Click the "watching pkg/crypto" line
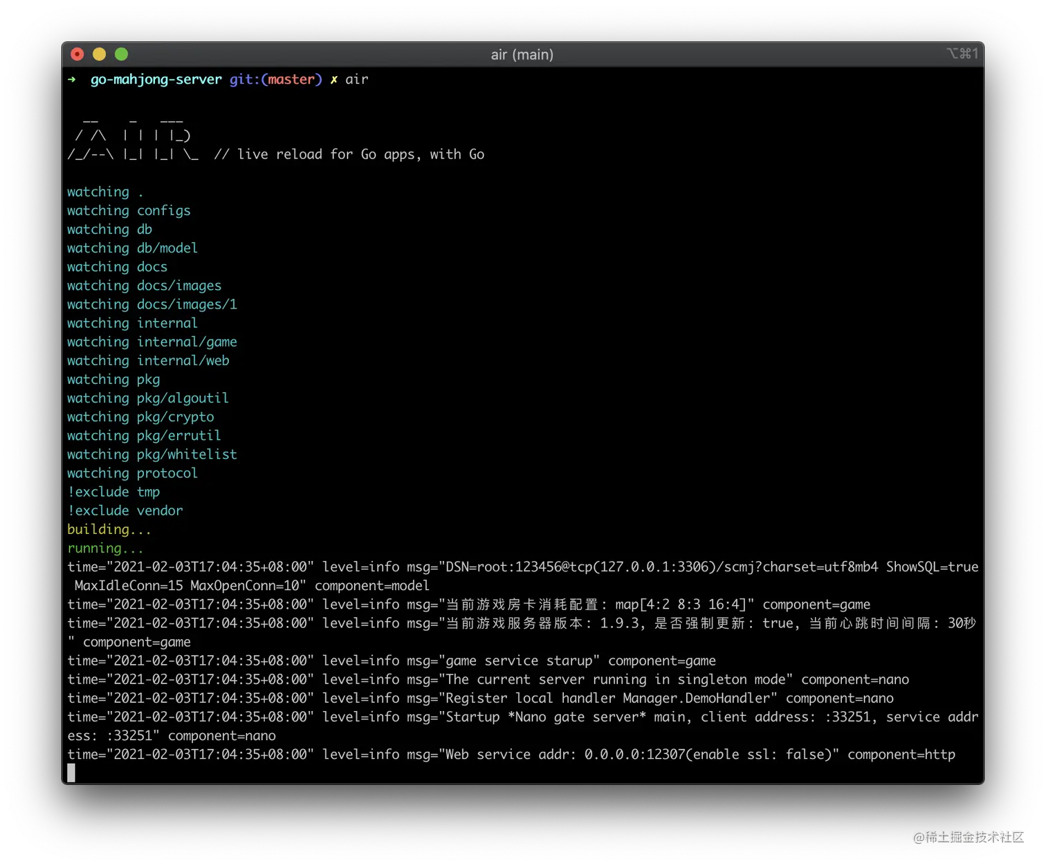Viewport: 1046px width, 866px height. (x=140, y=416)
